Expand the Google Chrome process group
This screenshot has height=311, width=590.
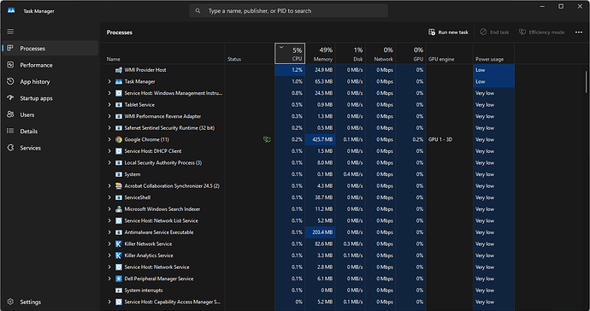pyautogui.click(x=109, y=139)
